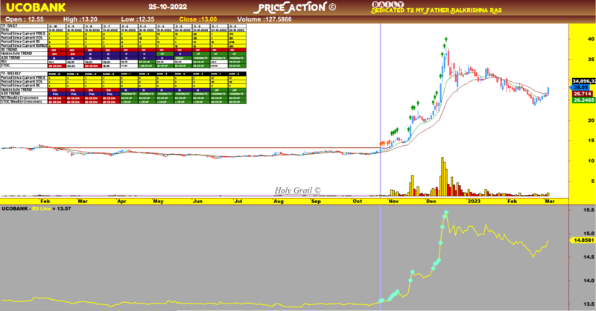Image resolution: width=596 pixels, height=311 pixels.
Task: Click the highest cyan dot on RS line
Action: (446, 212)
